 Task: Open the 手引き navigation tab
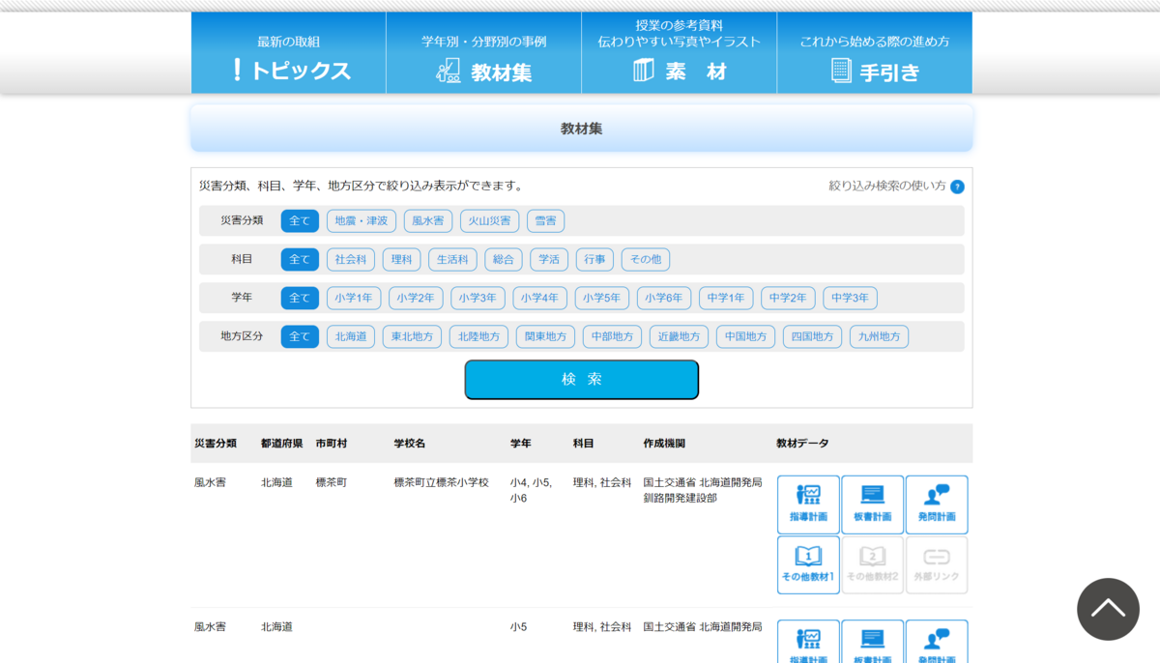pyautogui.click(x=875, y=53)
